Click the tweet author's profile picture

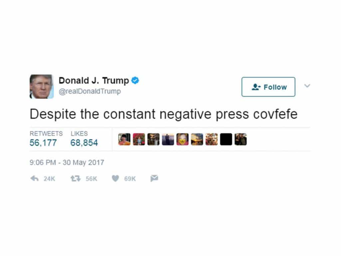(x=42, y=86)
